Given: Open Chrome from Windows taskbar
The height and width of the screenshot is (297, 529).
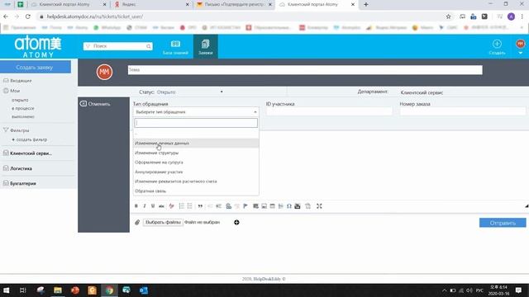Looking at the screenshot, I should (x=109, y=290).
